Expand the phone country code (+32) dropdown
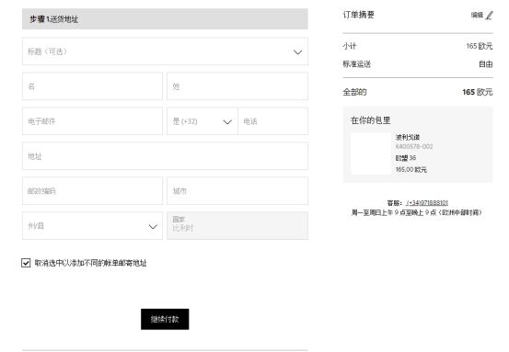Screen dimensions: 509x352 pyautogui.click(x=202, y=121)
